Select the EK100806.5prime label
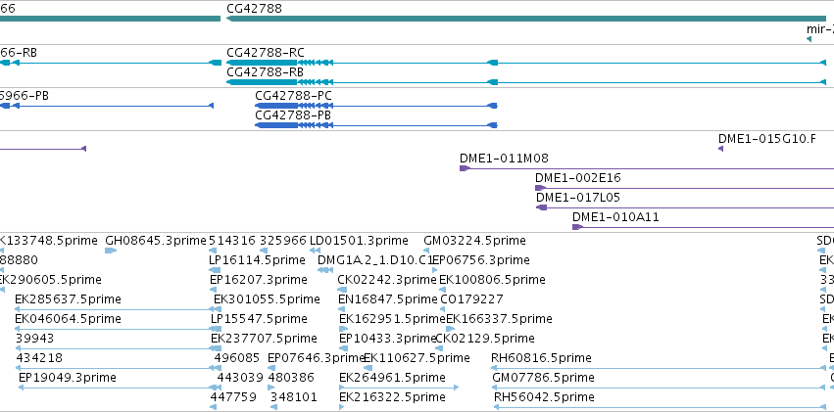Screen dimensions: 834x412 tap(492, 280)
